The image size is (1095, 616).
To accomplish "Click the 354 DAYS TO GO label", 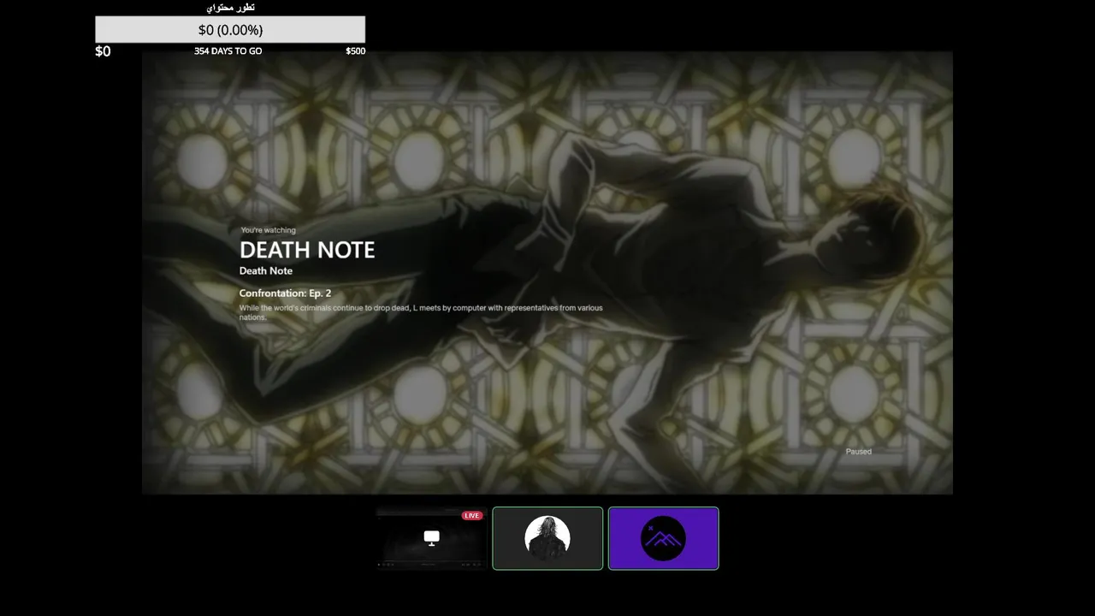I will click(x=228, y=51).
